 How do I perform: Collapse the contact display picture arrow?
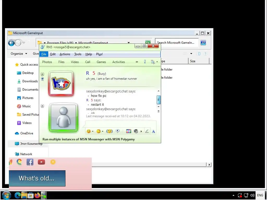43,74
